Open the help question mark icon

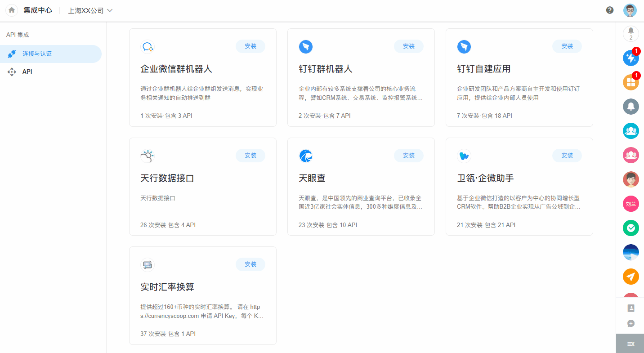610,10
